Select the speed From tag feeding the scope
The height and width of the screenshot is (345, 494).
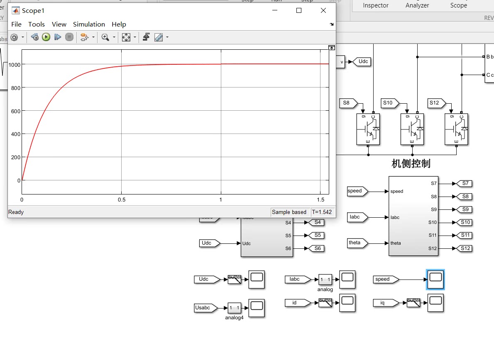pyautogui.click(x=386, y=279)
